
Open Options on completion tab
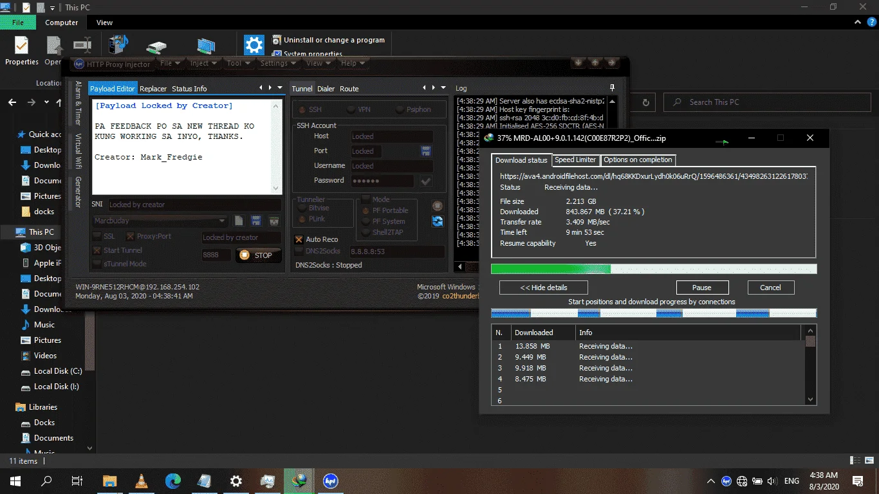coord(638,160)
